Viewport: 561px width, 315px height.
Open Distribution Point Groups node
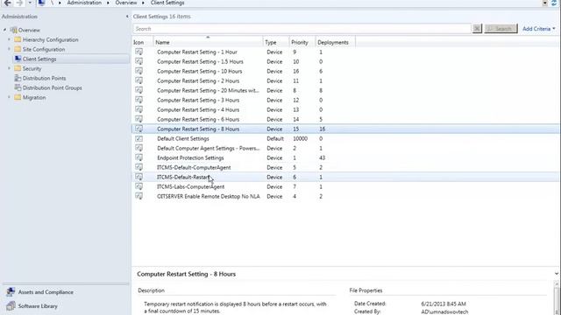pyautogui.click(x=53, y=87)
